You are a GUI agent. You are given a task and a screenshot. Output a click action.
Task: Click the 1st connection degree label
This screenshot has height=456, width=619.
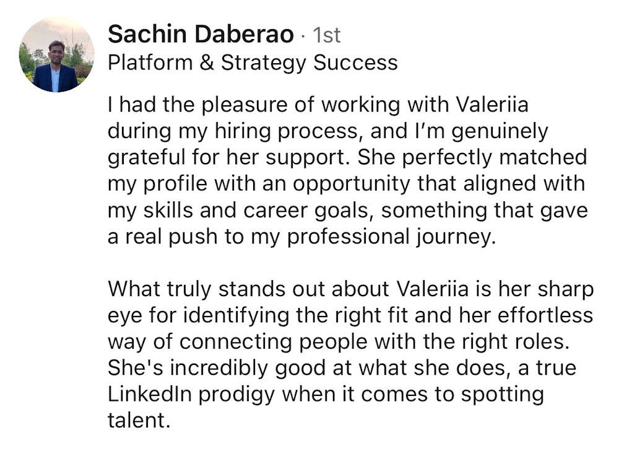[327, 35]
